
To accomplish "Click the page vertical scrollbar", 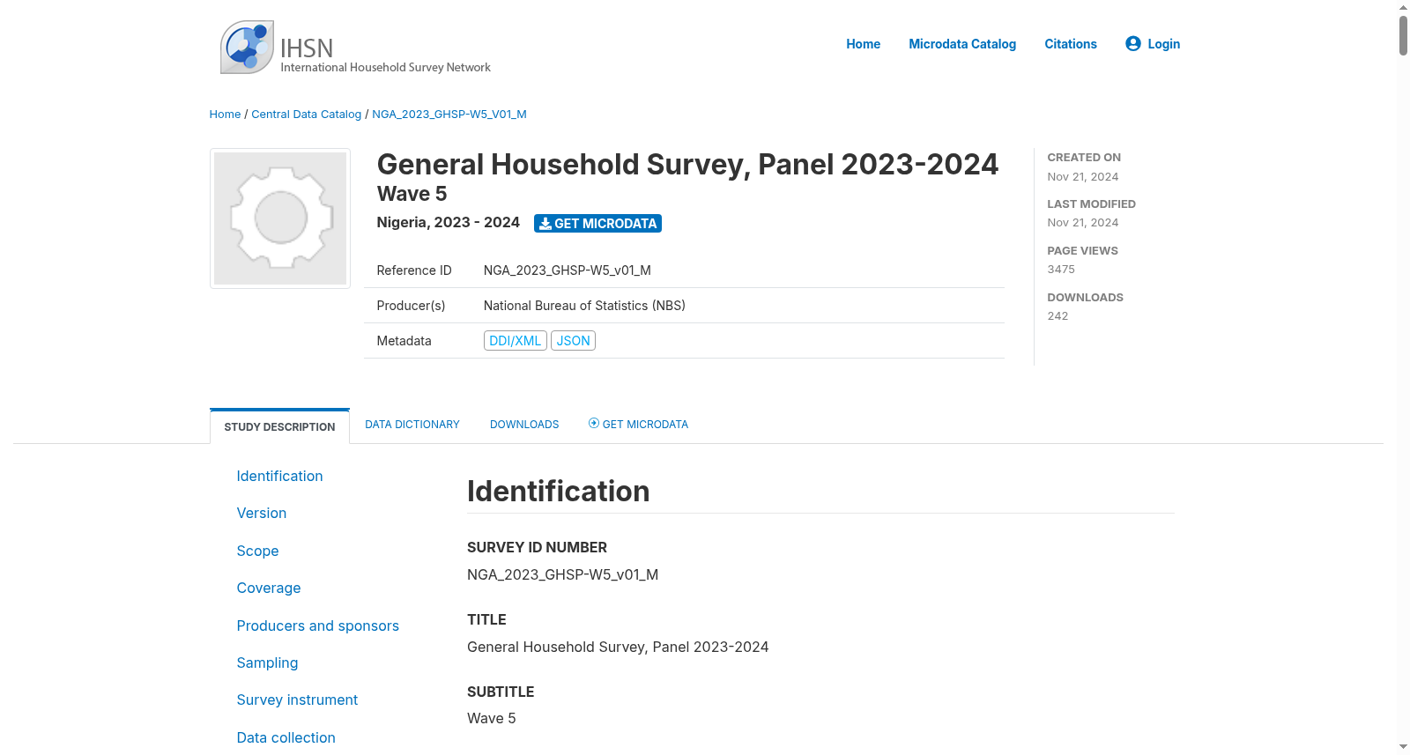I will [1403, 377].
